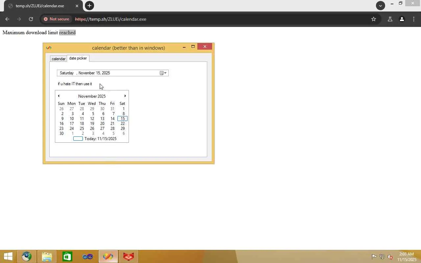Open the date picker calendar dropdown icon
421x263 pixels.
(x=163, y=73)
